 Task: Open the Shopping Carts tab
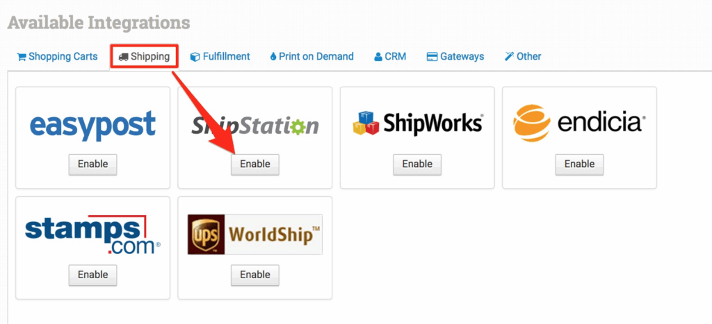tap(57, 56)
